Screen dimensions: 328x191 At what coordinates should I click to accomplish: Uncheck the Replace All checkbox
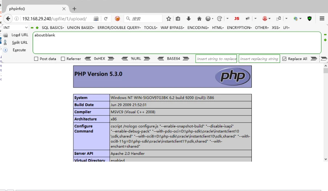click(284, 59)
